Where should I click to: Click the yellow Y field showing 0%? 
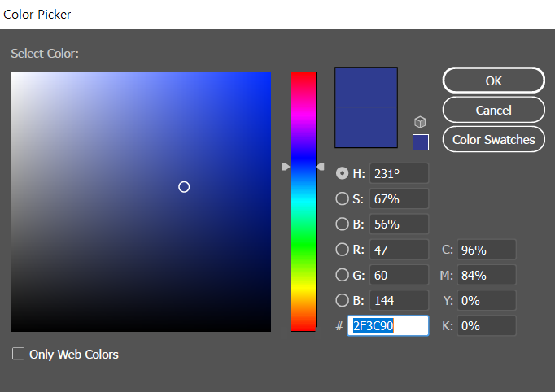[x=487, y=300]
